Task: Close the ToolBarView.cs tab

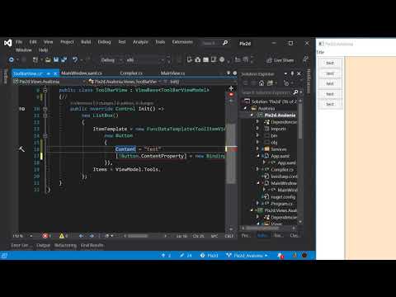Action: 55,73
